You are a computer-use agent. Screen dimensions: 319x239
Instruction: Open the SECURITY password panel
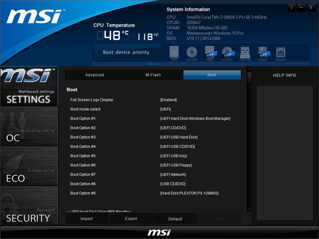(29, 205)
